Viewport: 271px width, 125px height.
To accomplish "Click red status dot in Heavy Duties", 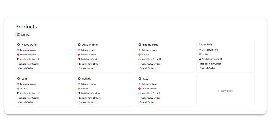I will pyautogui.click(x=18, y=55).
